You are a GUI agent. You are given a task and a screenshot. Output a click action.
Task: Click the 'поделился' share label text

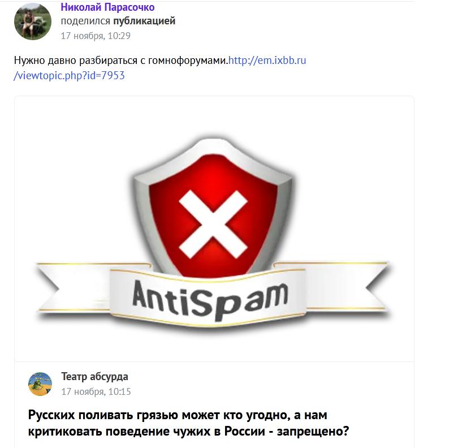click(x=85, y=21)
